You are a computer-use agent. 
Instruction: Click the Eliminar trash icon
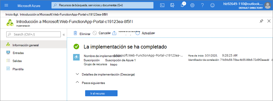pos(75,33)
